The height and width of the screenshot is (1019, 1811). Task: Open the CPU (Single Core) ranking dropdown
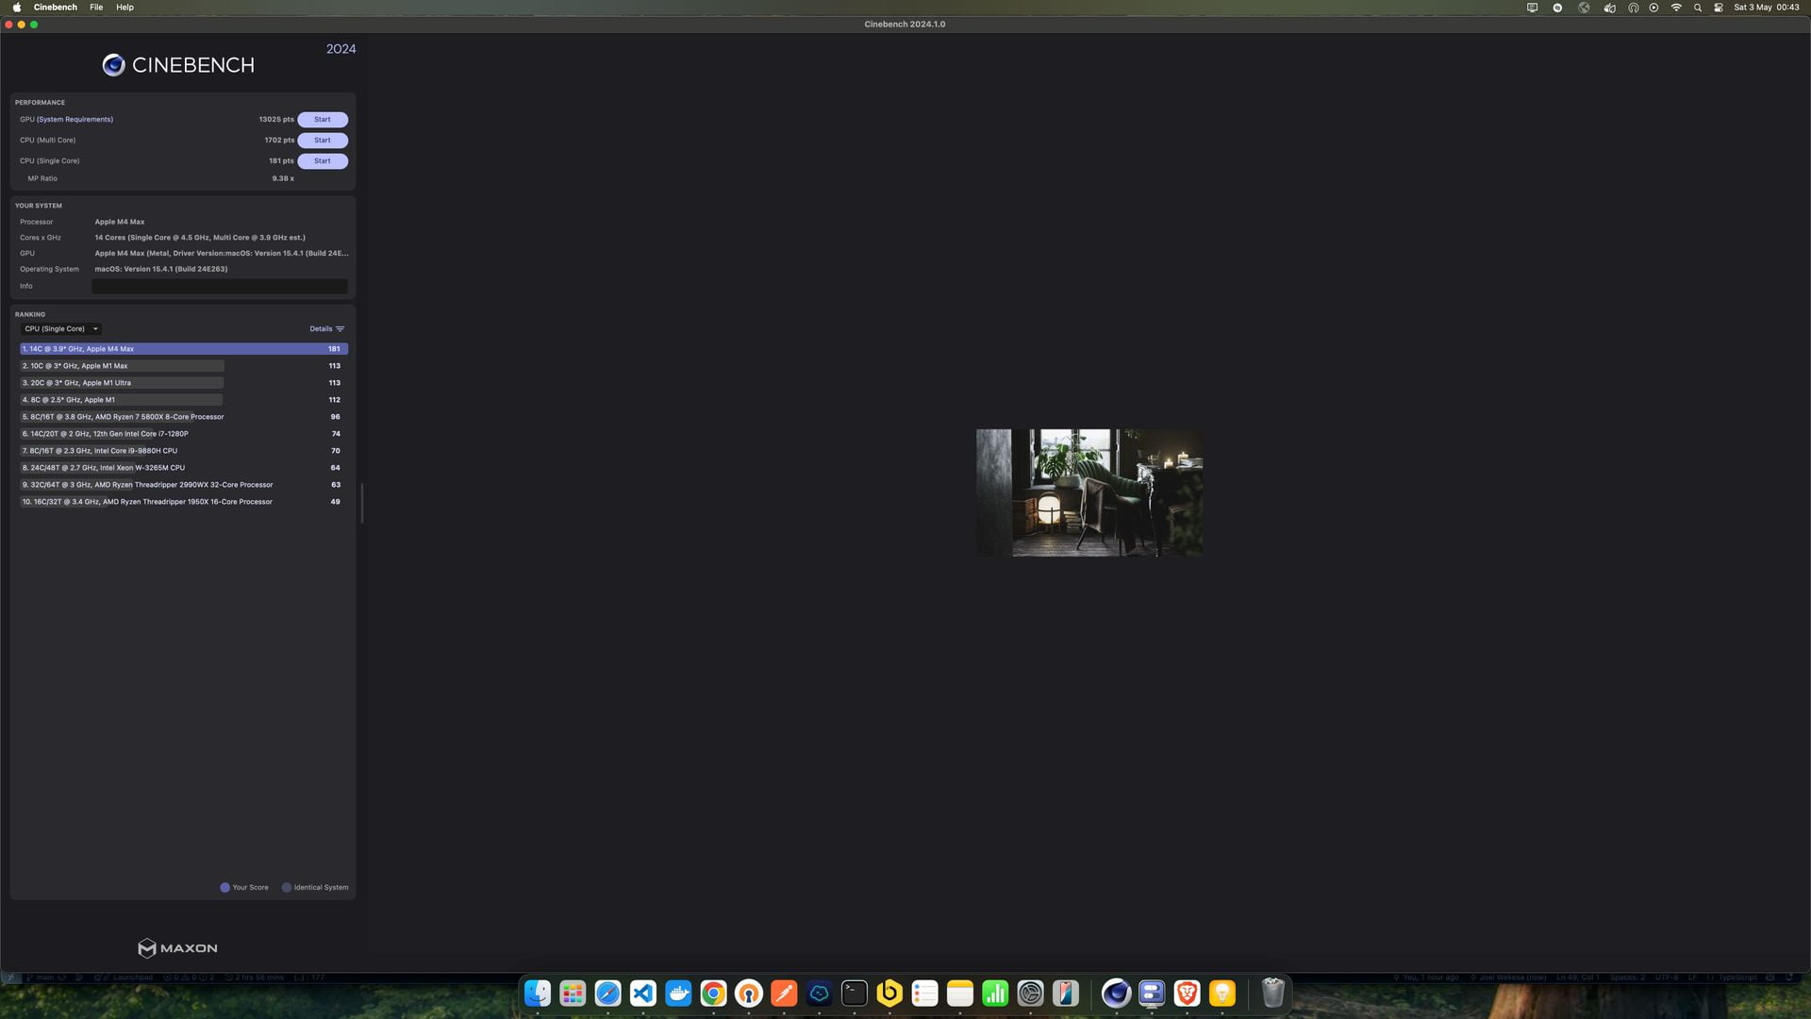[x=61, y=329]
